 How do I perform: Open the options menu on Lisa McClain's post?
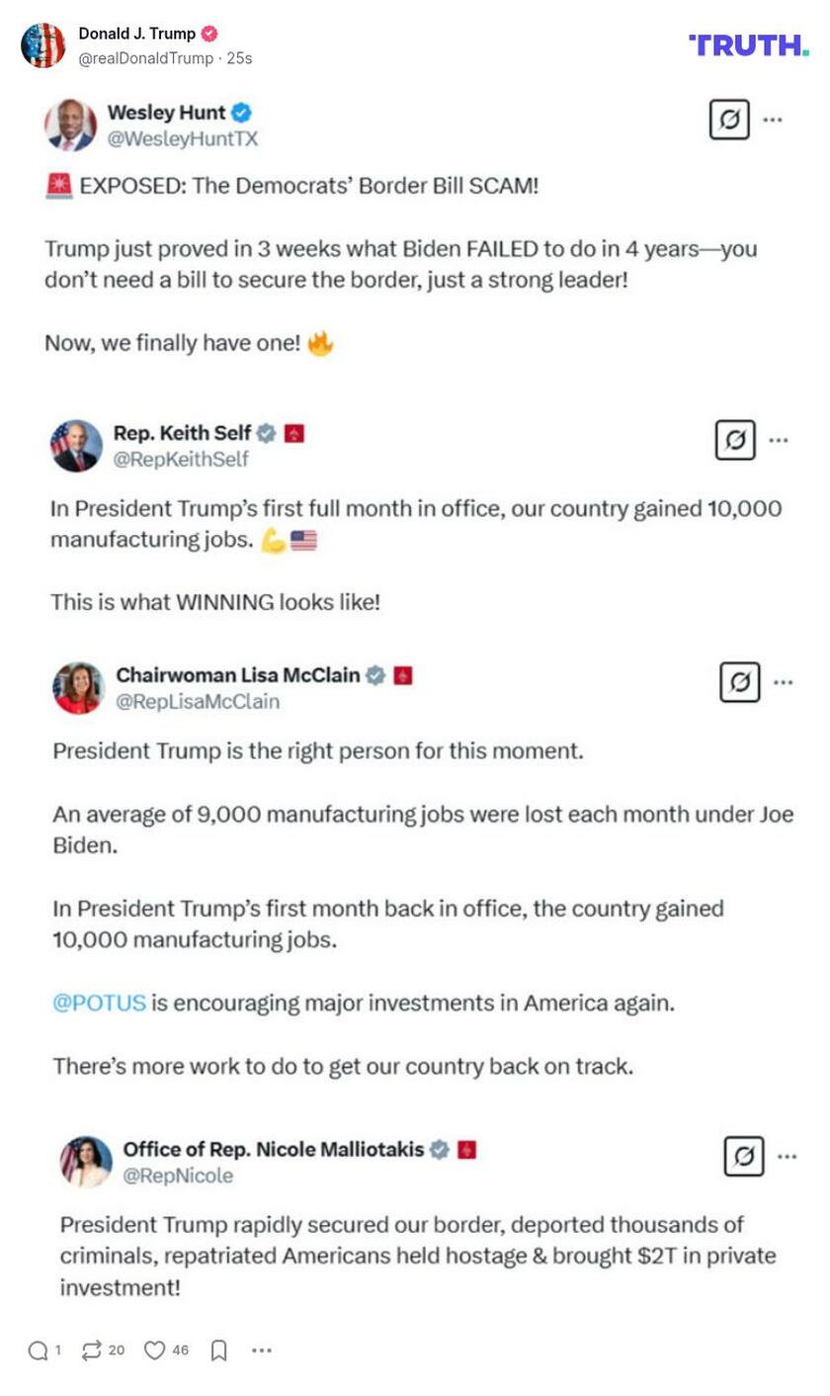click(x=784, y=681)
